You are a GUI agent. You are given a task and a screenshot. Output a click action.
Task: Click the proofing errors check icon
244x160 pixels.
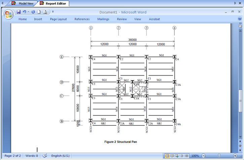click(x=45, y=156)
